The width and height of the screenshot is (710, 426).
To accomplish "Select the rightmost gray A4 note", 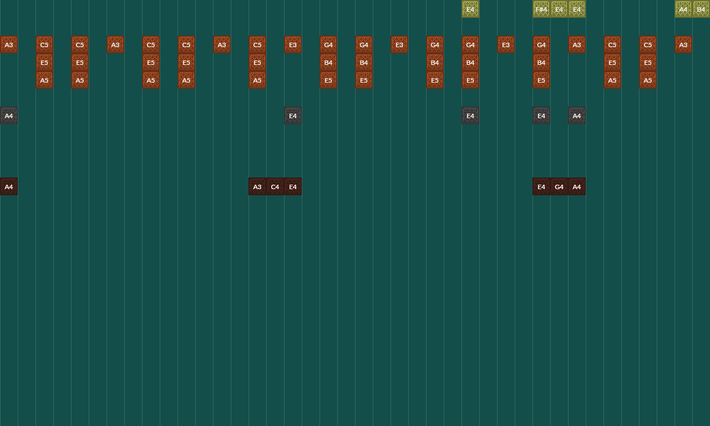I will tap(577, 115).
